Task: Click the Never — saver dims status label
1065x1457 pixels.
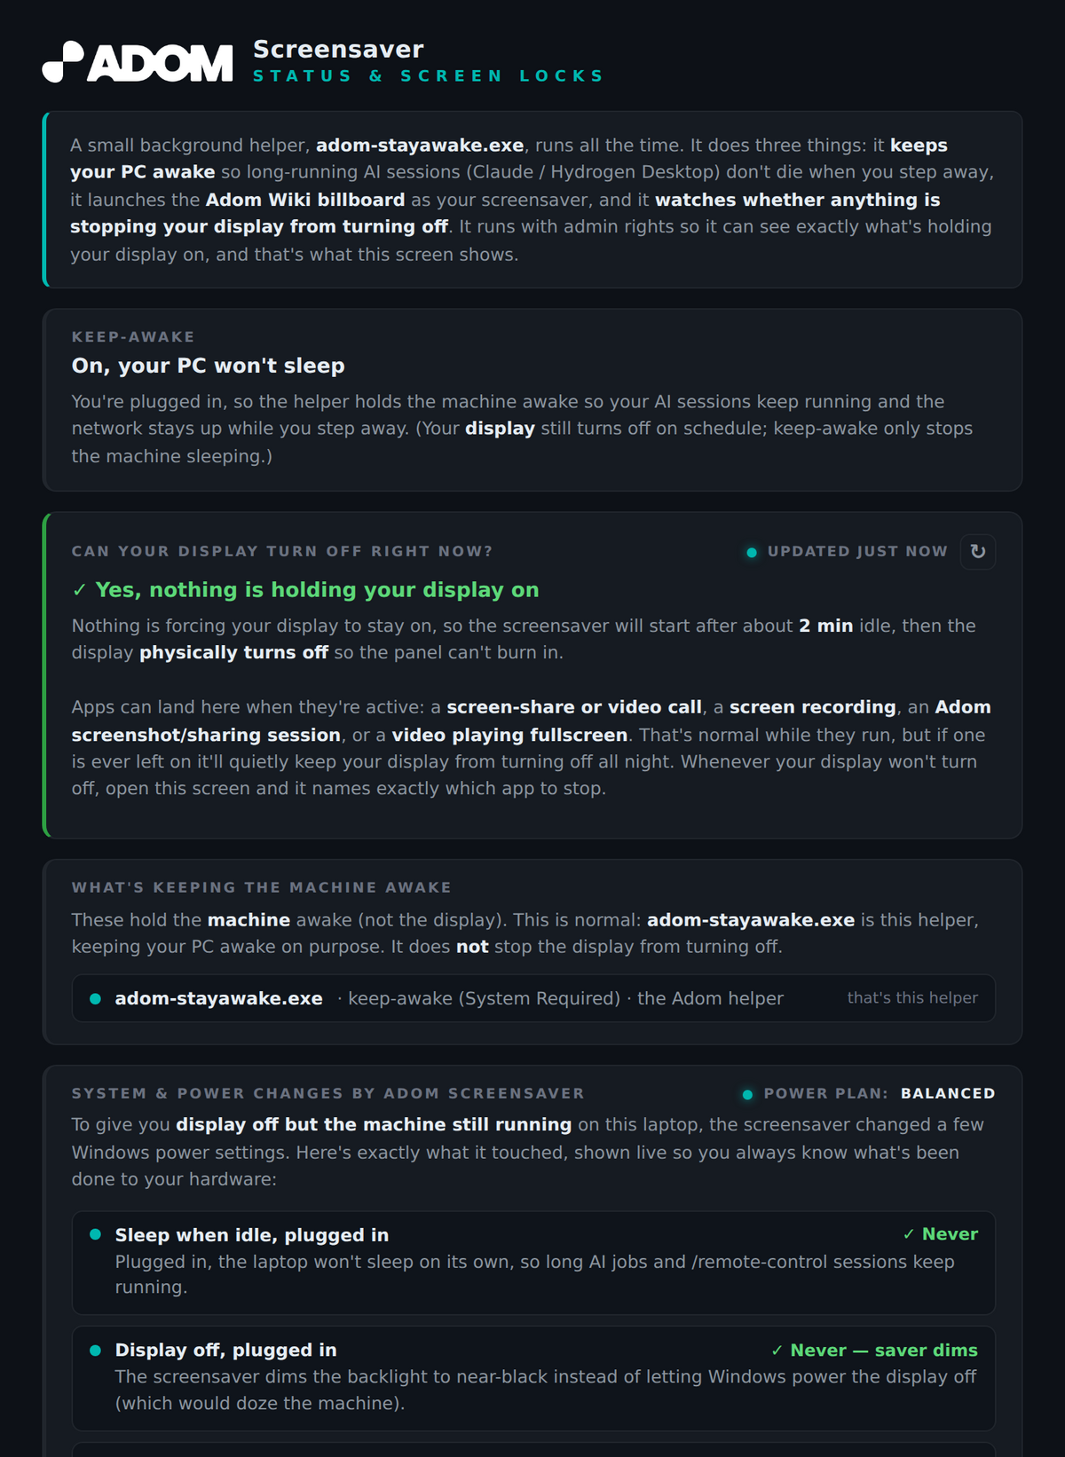Action: 874,1351
